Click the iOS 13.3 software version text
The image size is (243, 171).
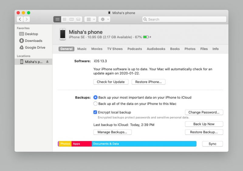(100, 61)
